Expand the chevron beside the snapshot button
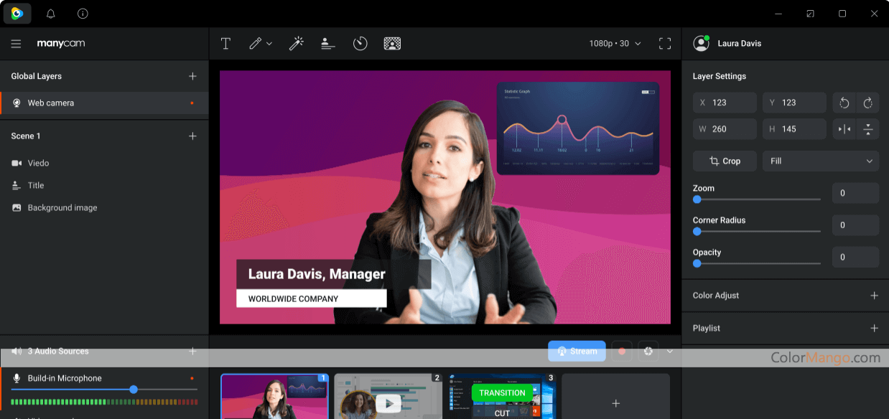Screen dimensions: 889x419 (670, 351)
